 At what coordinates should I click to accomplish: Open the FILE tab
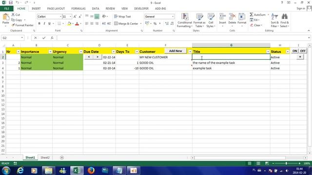tap(6, 9)
